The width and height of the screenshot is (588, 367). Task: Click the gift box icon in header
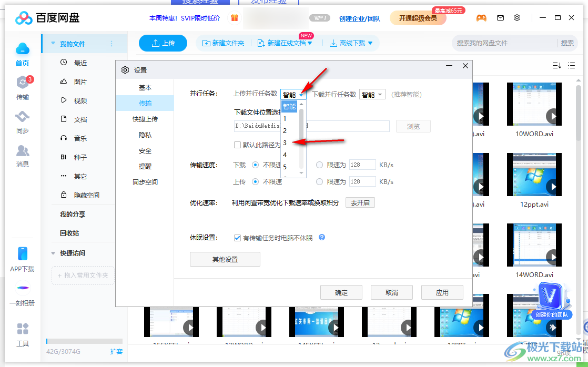(235, 18)
